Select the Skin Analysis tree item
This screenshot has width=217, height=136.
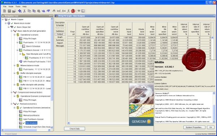coord(31,123)
